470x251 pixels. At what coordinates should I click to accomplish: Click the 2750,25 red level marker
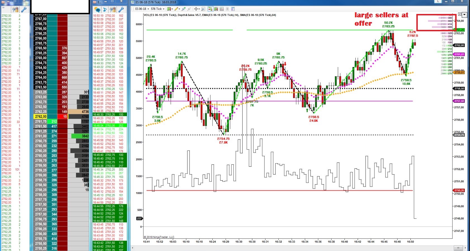459,190
